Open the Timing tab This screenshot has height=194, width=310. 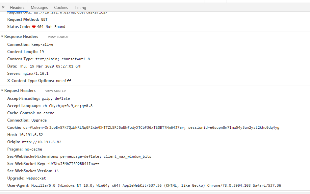click(80, 8)
